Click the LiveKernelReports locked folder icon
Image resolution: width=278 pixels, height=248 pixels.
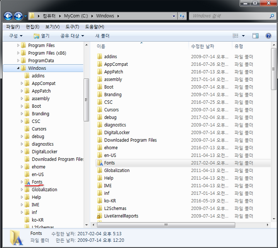click(x=100, y=216)
